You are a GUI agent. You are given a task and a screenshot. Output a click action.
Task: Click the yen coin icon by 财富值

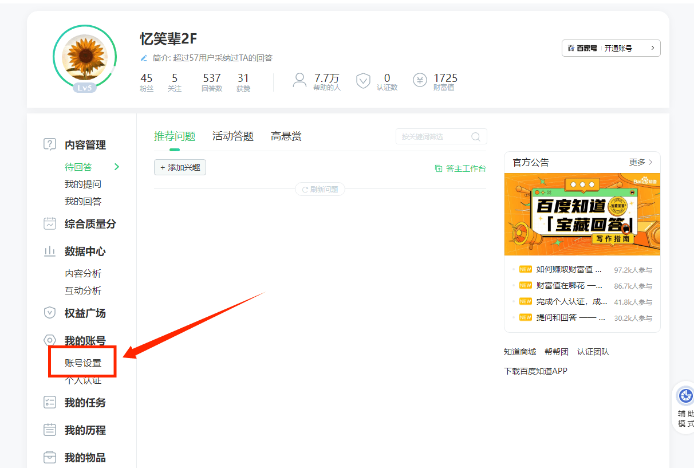click(420, 80)
